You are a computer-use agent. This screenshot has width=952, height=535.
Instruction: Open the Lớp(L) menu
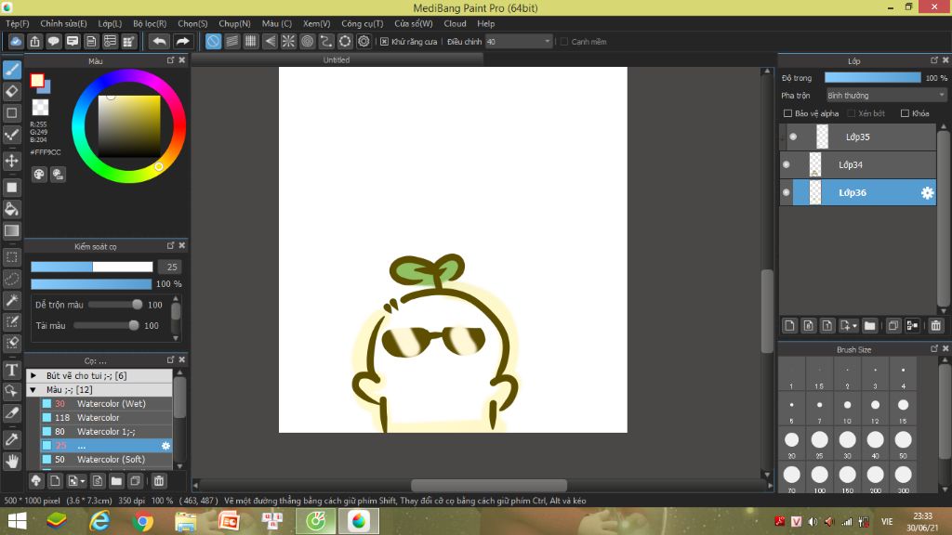[x=110, y=23]
